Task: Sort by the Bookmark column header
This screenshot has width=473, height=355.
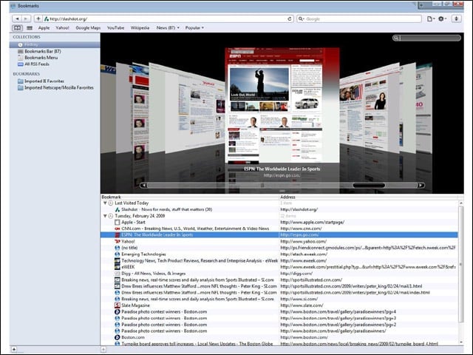Action: point(189,197)
